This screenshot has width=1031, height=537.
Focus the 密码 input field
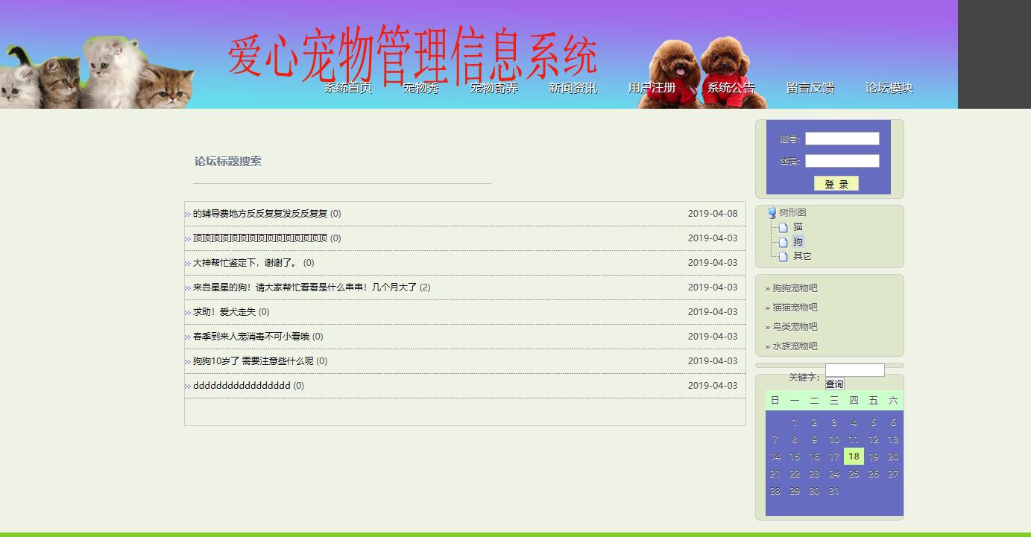click(x=842, y=161)
